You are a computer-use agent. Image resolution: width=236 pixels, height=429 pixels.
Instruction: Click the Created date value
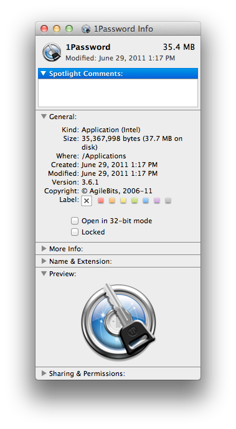tap(120, 165)
